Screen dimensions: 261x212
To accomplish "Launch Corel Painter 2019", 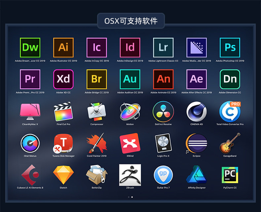I will [x=97, y=143].
